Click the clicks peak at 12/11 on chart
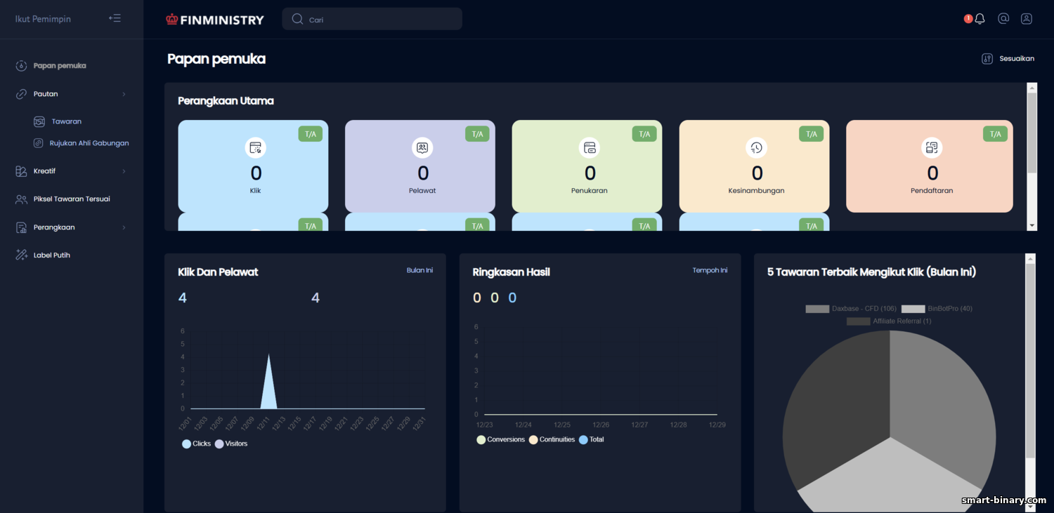This screenshot has width=1054, height=513. [268, 355]
